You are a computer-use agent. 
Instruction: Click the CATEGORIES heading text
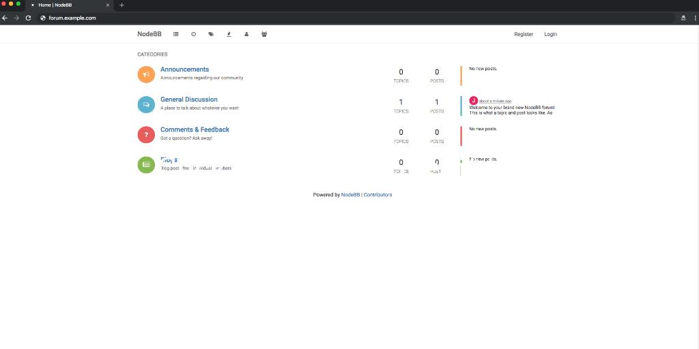coord(152,55)
